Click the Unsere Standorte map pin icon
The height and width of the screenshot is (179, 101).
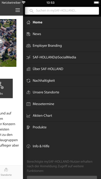[x=28, y=92]
